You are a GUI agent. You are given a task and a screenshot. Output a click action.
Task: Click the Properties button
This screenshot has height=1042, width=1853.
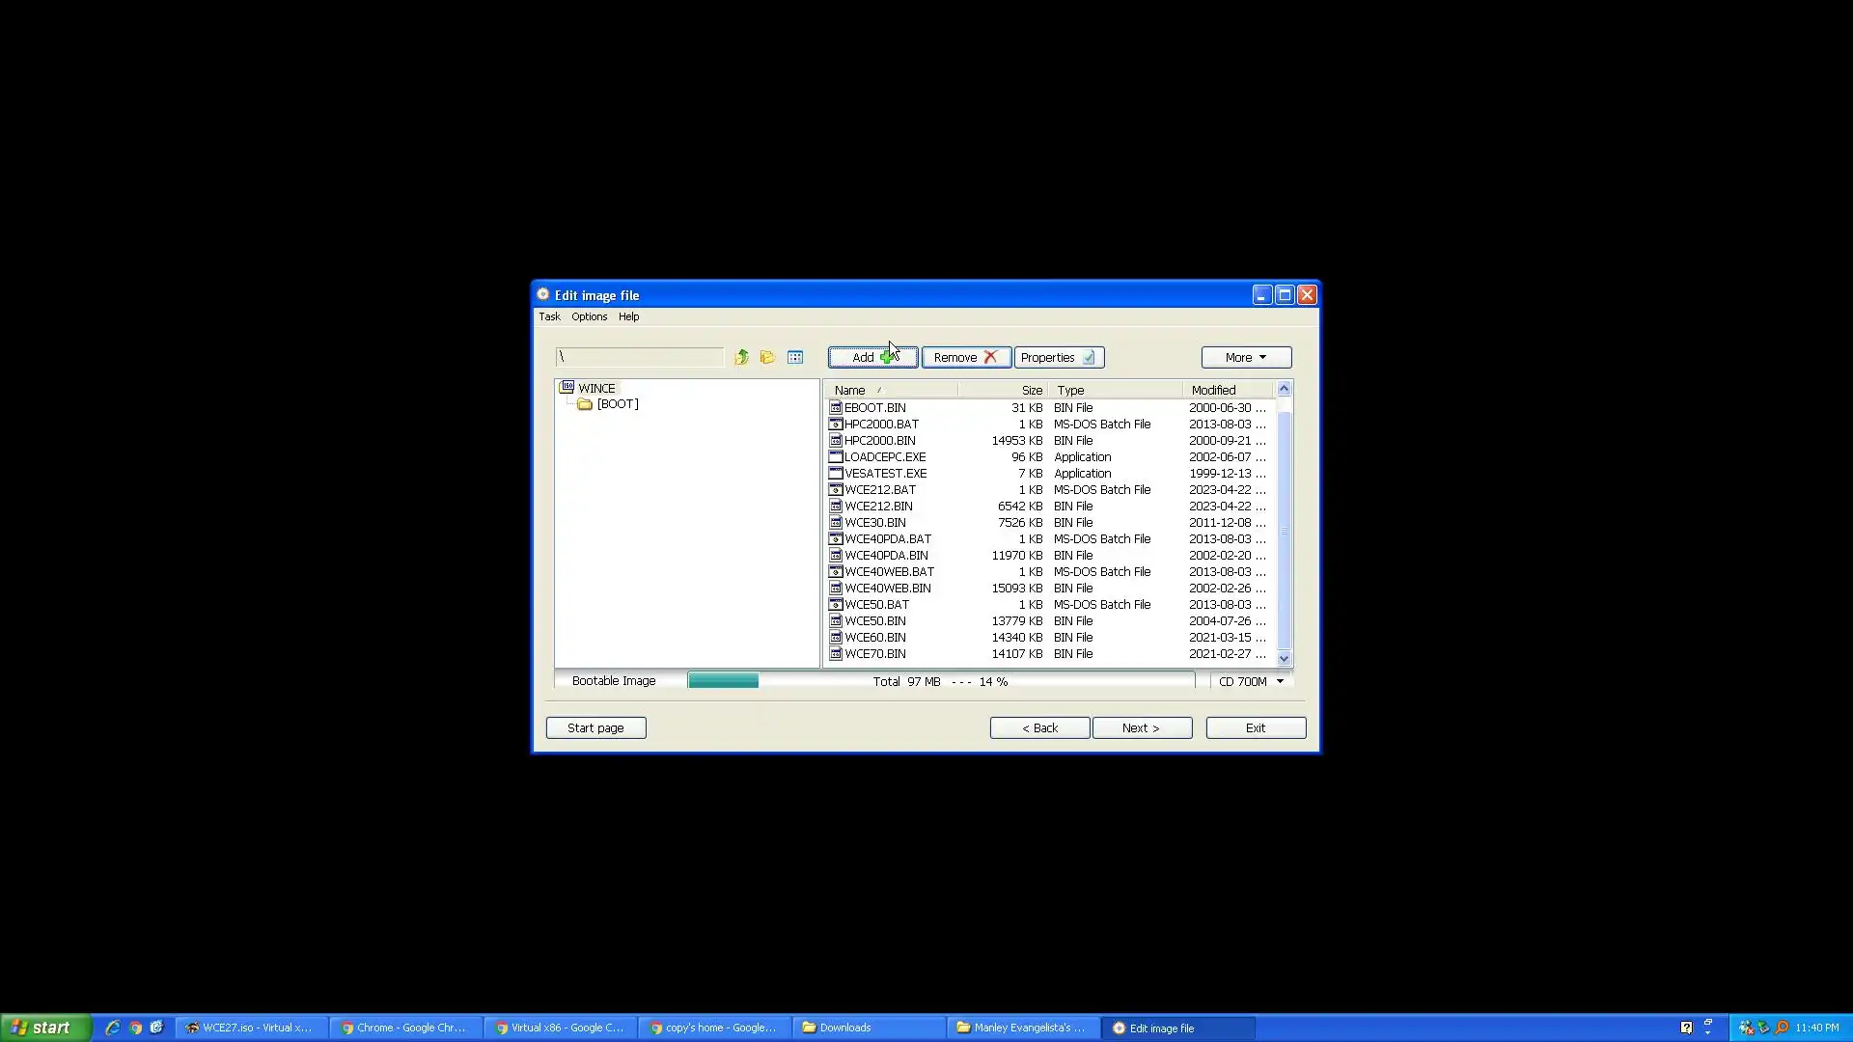[1058, 357]
